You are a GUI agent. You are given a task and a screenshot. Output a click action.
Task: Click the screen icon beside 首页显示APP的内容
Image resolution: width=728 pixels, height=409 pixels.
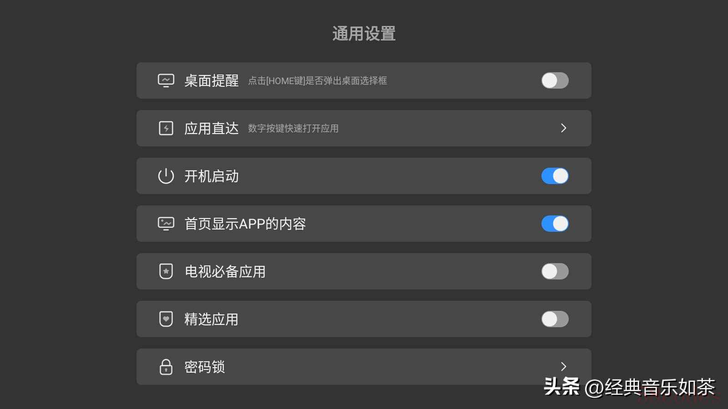point(166,224)
